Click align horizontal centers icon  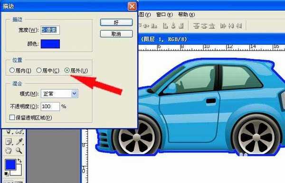coord(173,26)
